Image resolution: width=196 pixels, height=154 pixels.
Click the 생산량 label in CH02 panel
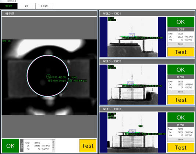click(181, 77)
